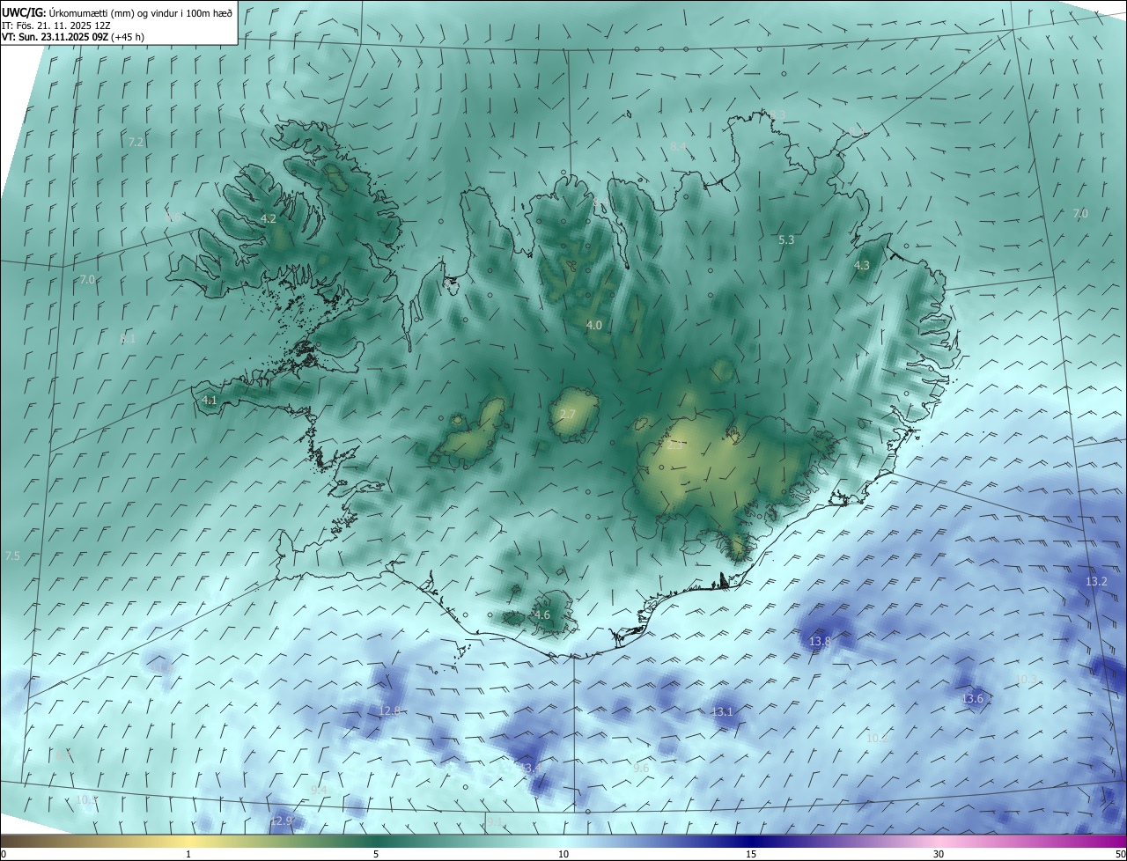Click the 12.8 precipitation value
The height and width of the screenshot is (861, 1127).
(x=390, y=710)
